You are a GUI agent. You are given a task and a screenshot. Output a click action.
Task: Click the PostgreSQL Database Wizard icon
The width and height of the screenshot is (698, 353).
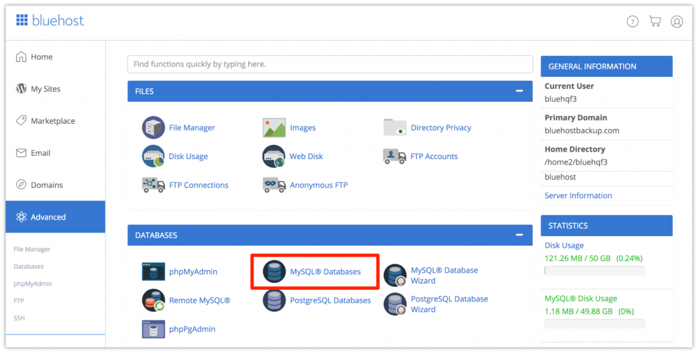click(x=395, y=304)
